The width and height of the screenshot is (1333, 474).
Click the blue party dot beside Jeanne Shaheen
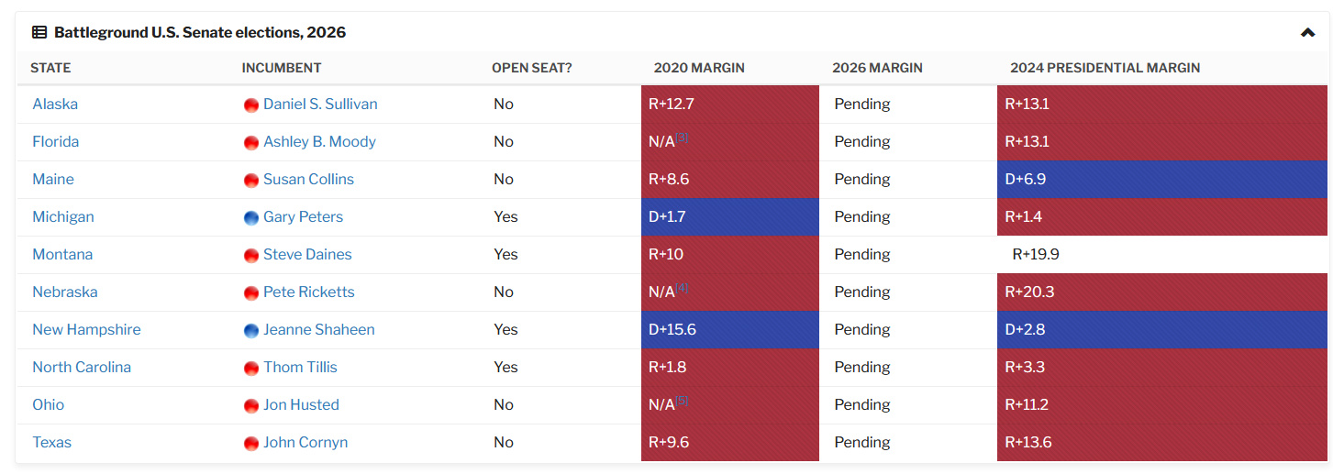[250, 330]
